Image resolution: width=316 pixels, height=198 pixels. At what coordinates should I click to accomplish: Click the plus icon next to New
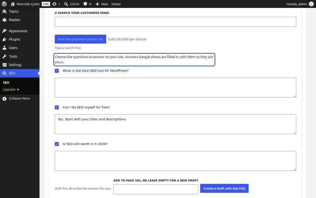[x=97, y=4]
